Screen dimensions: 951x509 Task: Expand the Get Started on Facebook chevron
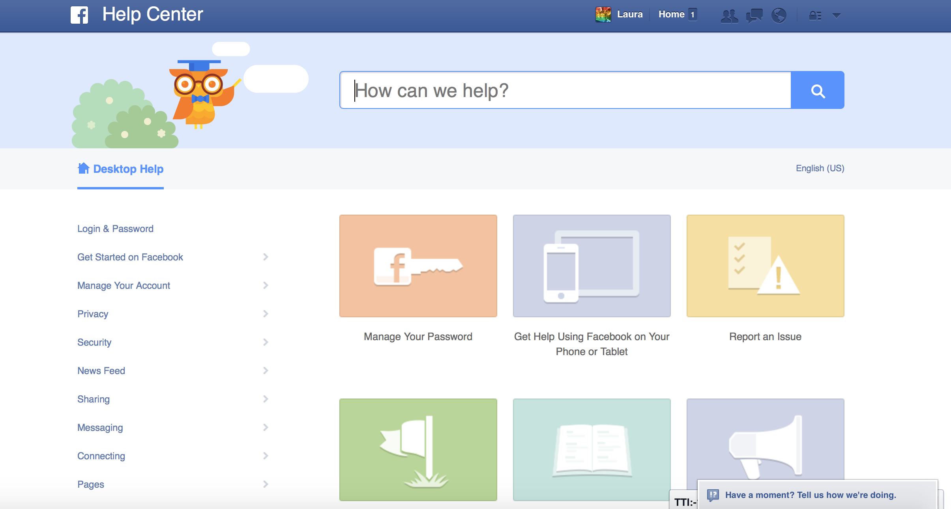tap(266, 257)
